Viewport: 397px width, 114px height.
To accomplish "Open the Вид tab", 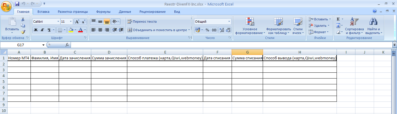I will (177, 12).
